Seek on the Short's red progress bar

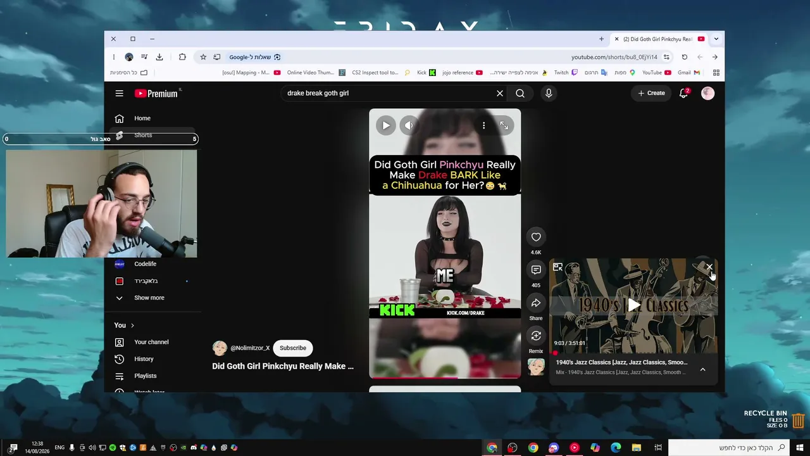pos(445,377)
